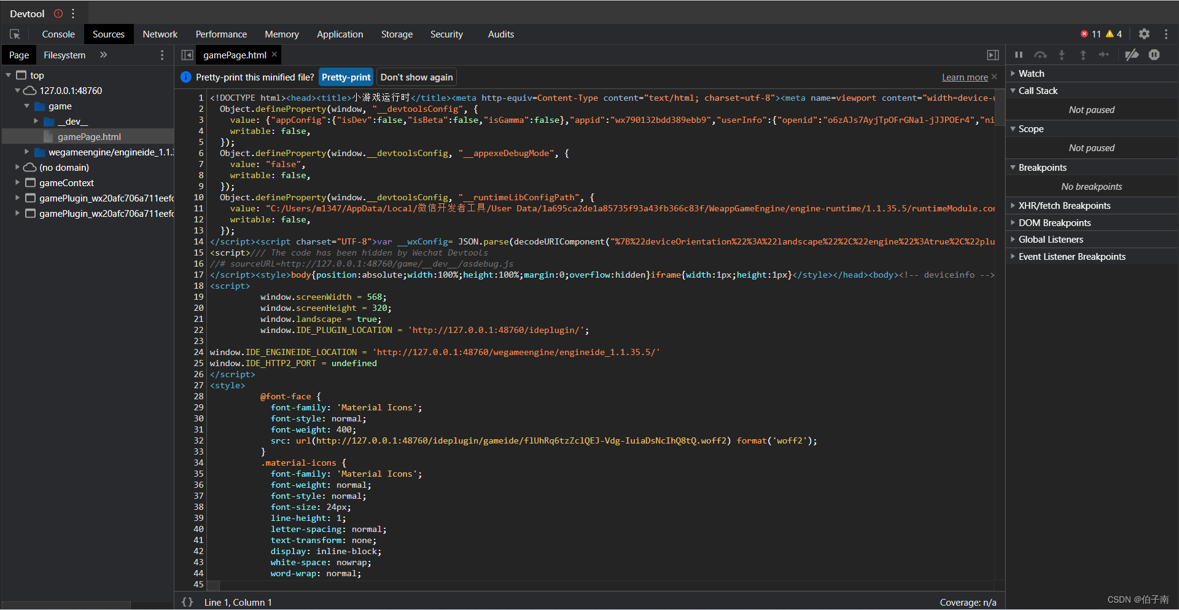This screenshot has height=610, width=1179.
Task: Toggle deactivate breakpoints
Action: click(x=1132, y=55)
